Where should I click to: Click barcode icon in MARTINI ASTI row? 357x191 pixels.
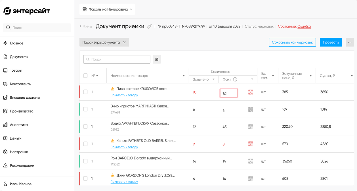[x=250, y=109]
